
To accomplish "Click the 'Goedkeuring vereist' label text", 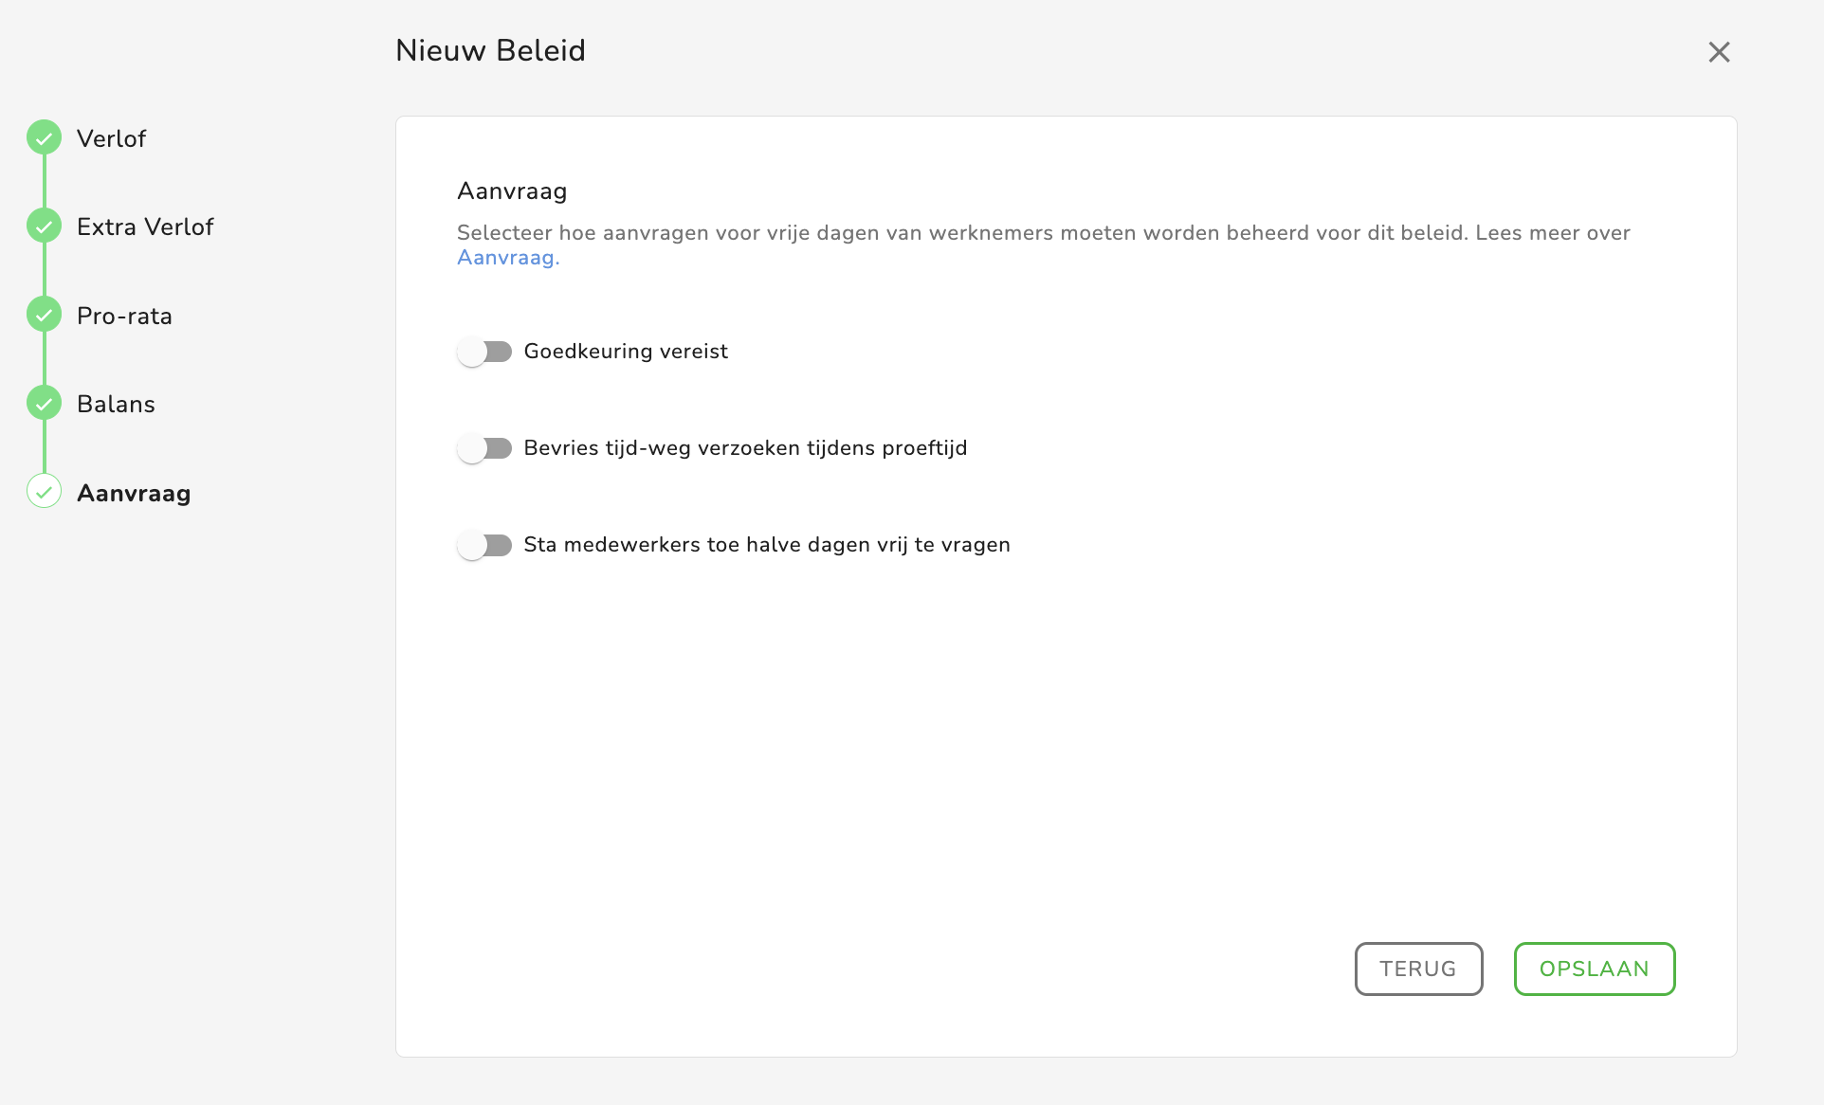I will click(x=626, y=352).
